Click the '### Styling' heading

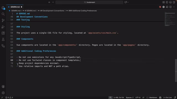[x=23, y=27]
